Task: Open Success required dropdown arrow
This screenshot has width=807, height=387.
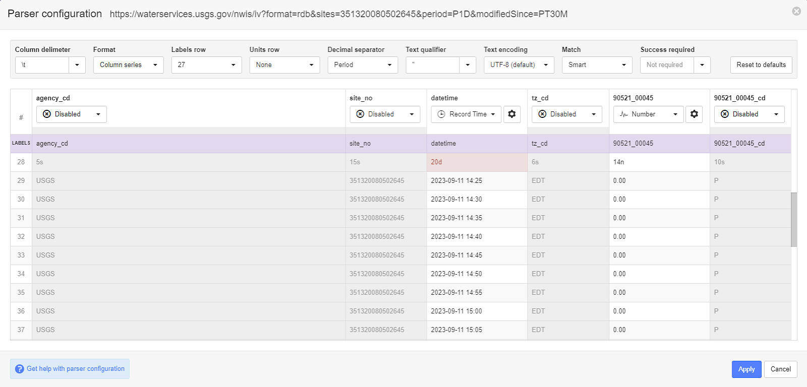Action: pos(702,65)
